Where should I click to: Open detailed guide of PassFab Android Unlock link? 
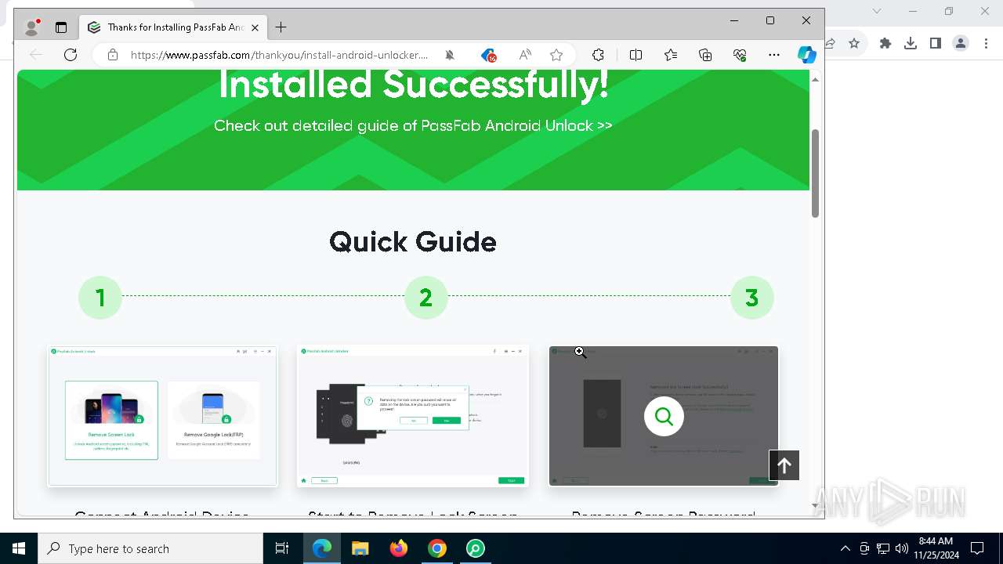click(413, 125)
